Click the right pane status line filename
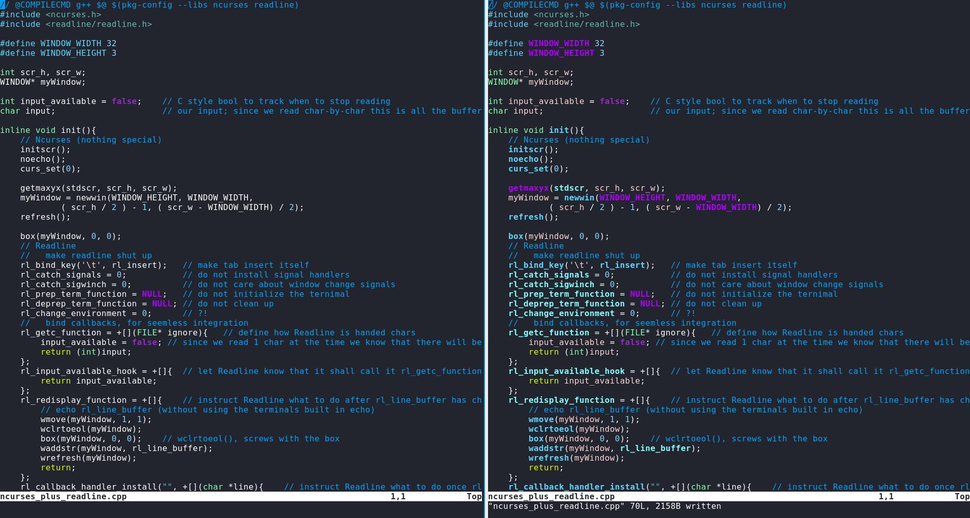Screen dimensions: 970x518 [551, 497]
